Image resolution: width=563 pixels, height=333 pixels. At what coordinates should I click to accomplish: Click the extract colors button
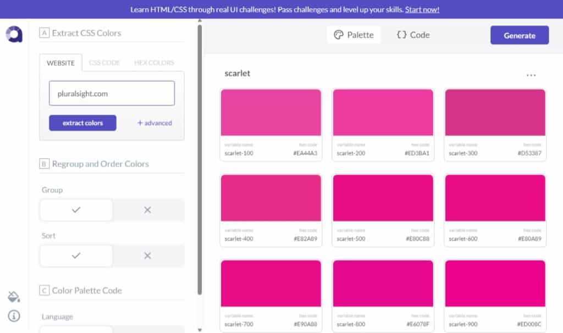82,123
